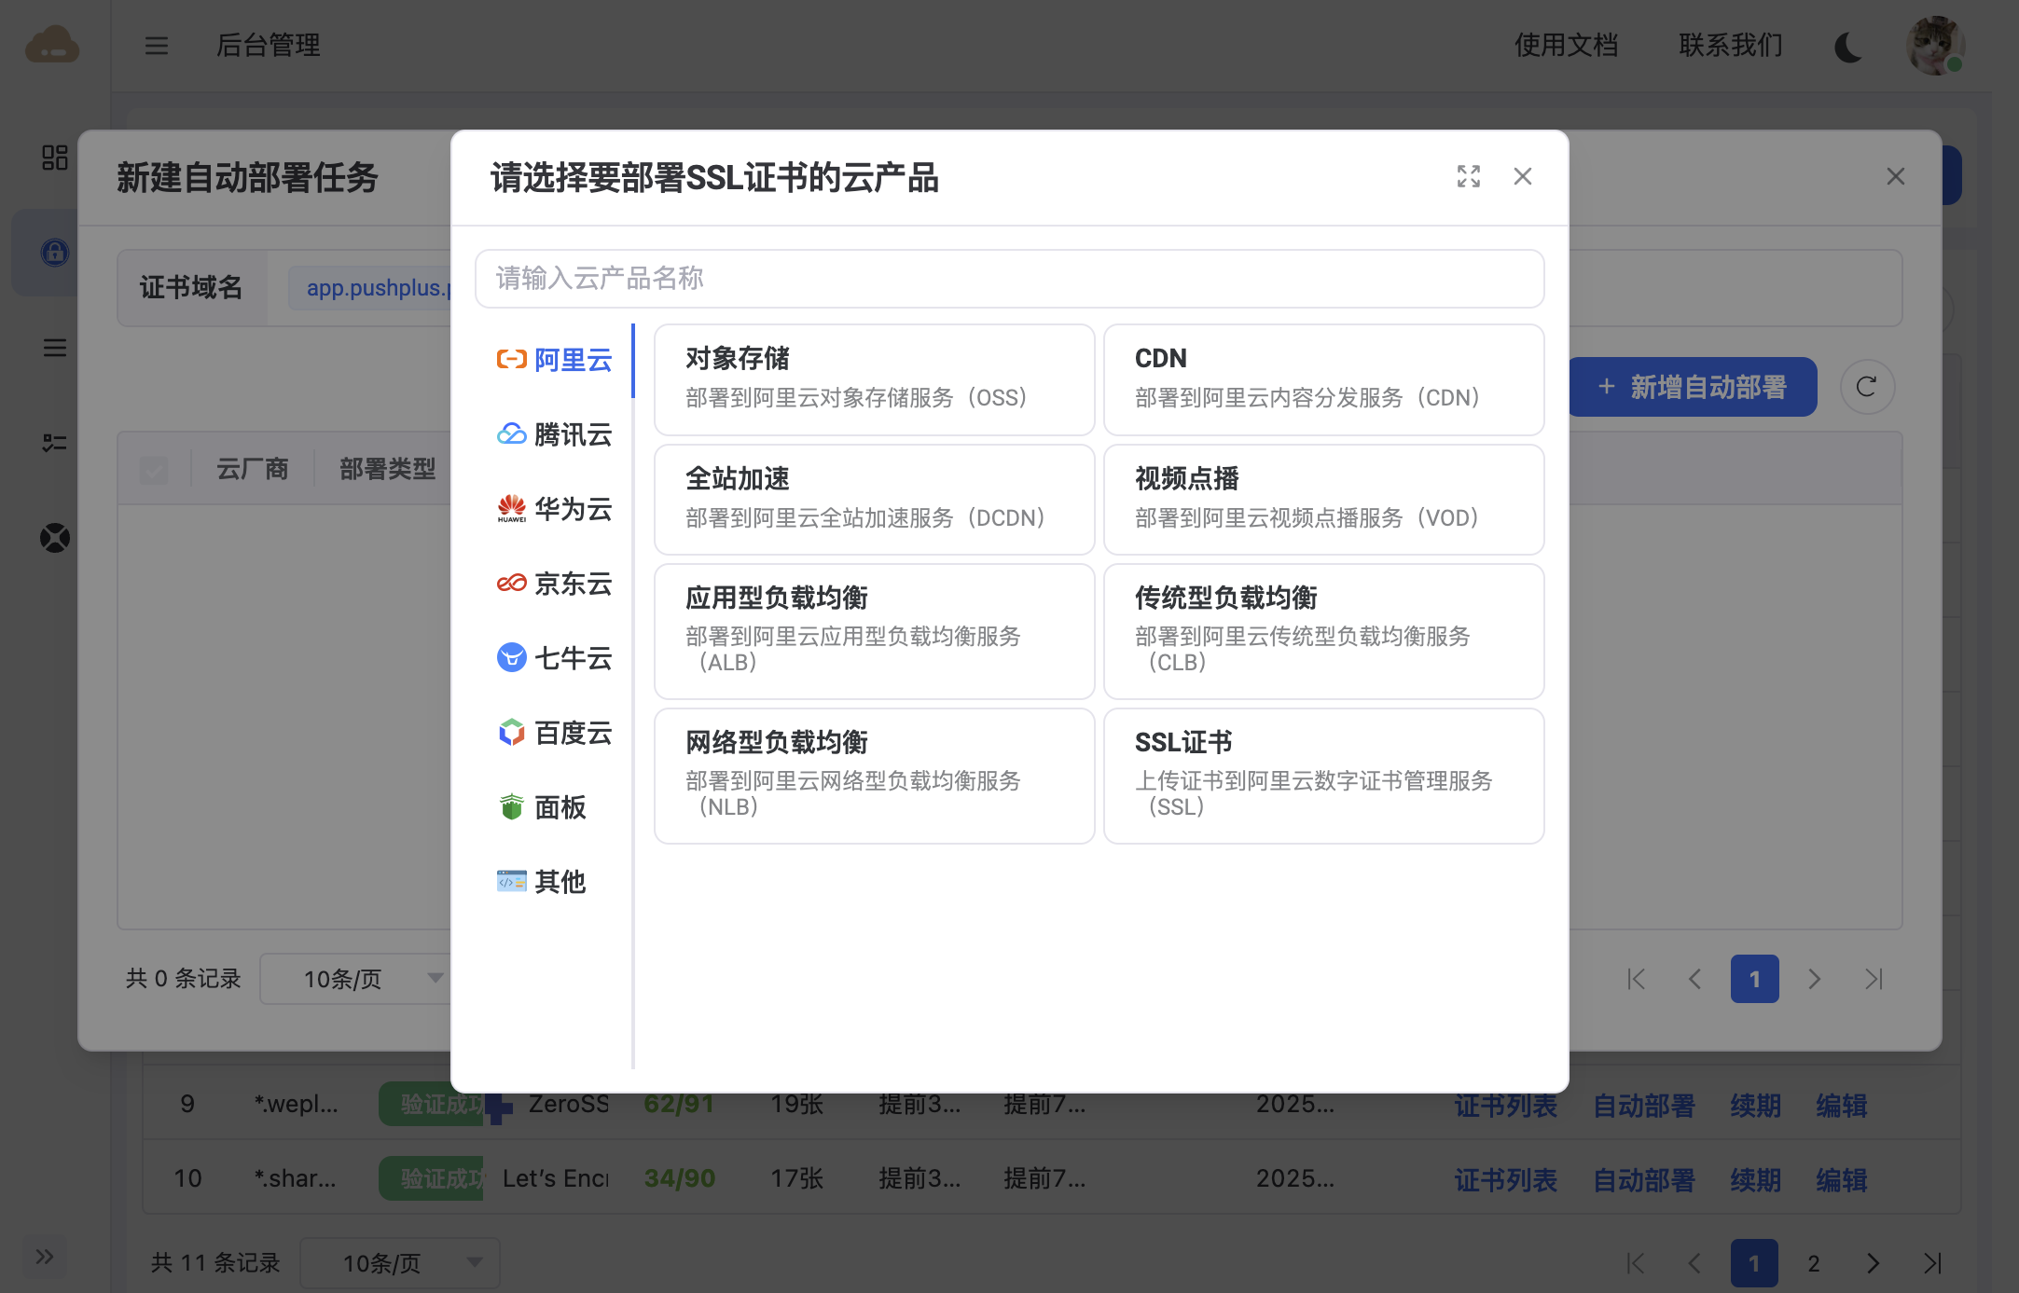Choose the 传统型负载均衡 (CLB) card
The height and width of the screenshot is (1293, 2019).
[x=1323, y=631]
